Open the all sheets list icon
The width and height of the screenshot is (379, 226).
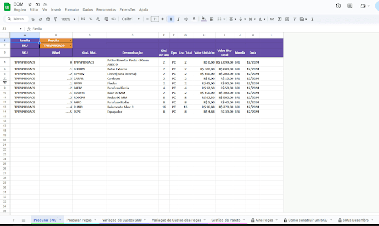click(23, 220)
